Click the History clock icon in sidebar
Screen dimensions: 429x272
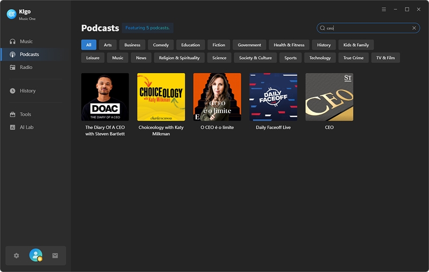[x=12, y=91]
